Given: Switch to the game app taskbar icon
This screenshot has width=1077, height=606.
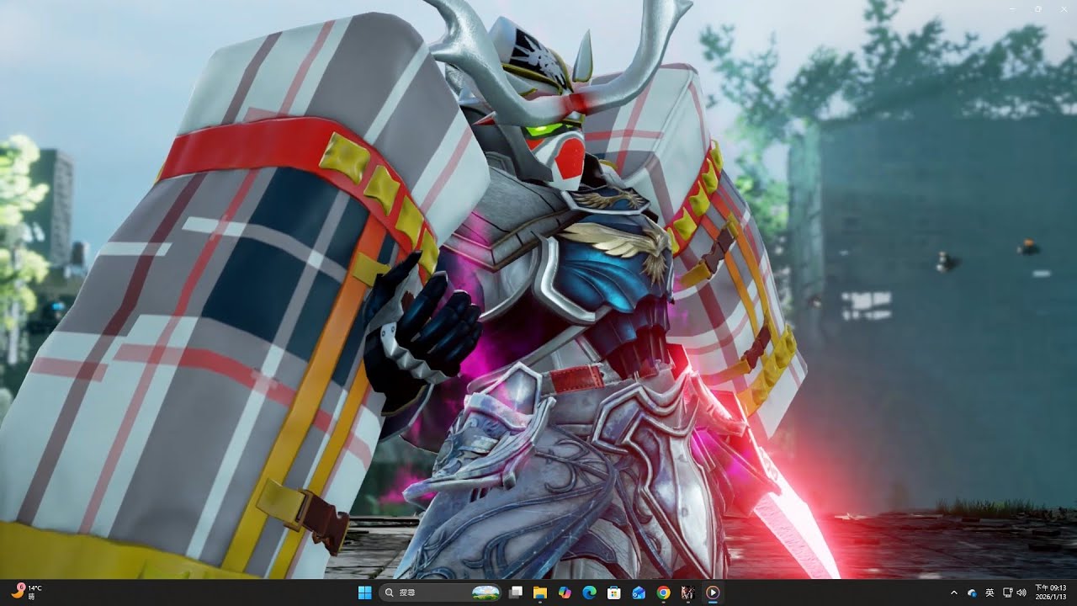Looking at the screenshot, I should point(687,593).
